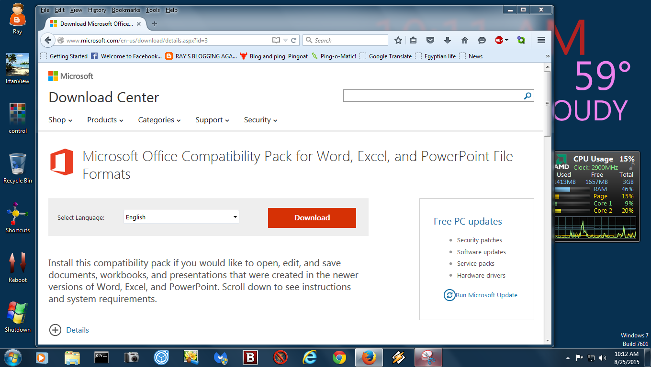Open the View menu

point(76,10)
